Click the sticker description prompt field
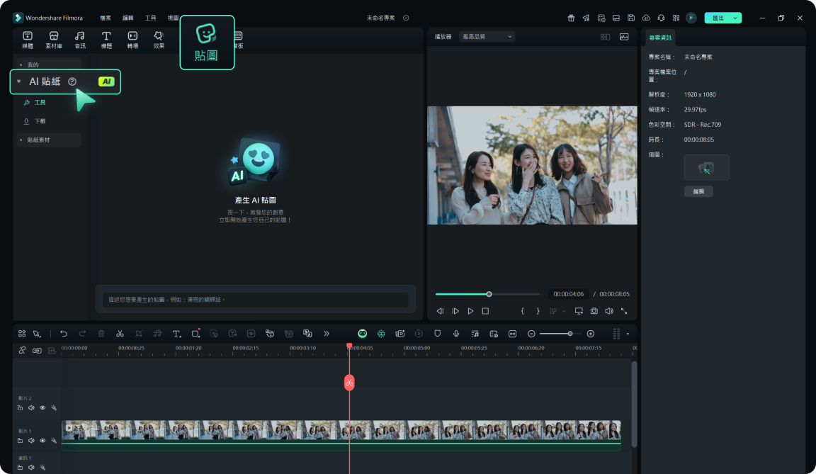 (255, 299)
